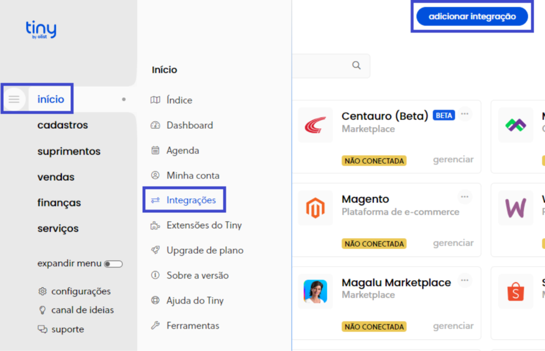Click the Magalu Marketplace logo

315,291
